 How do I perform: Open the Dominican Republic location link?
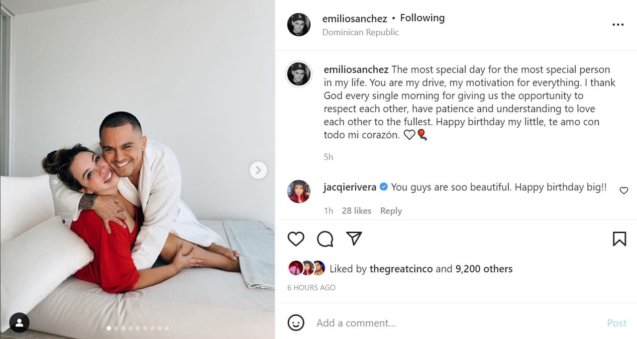coord(360,32)
